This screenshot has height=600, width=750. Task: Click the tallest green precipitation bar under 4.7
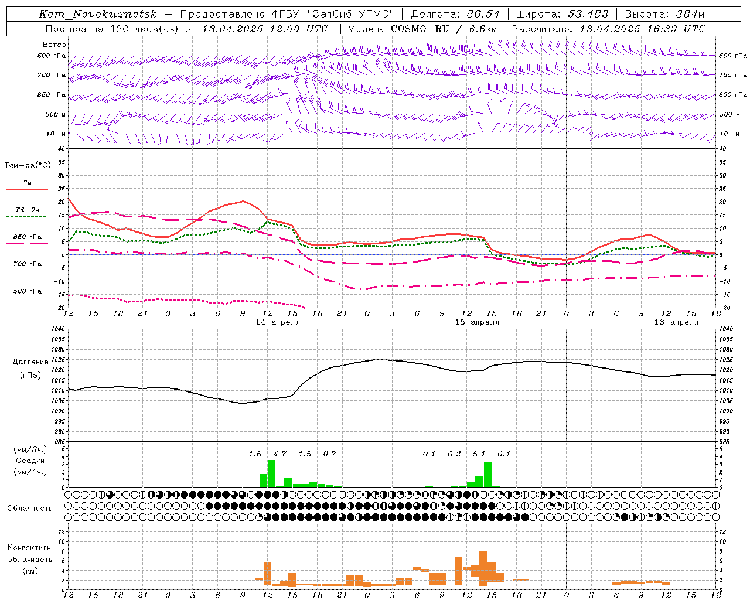pyautogui.click(x=271, y=473)
